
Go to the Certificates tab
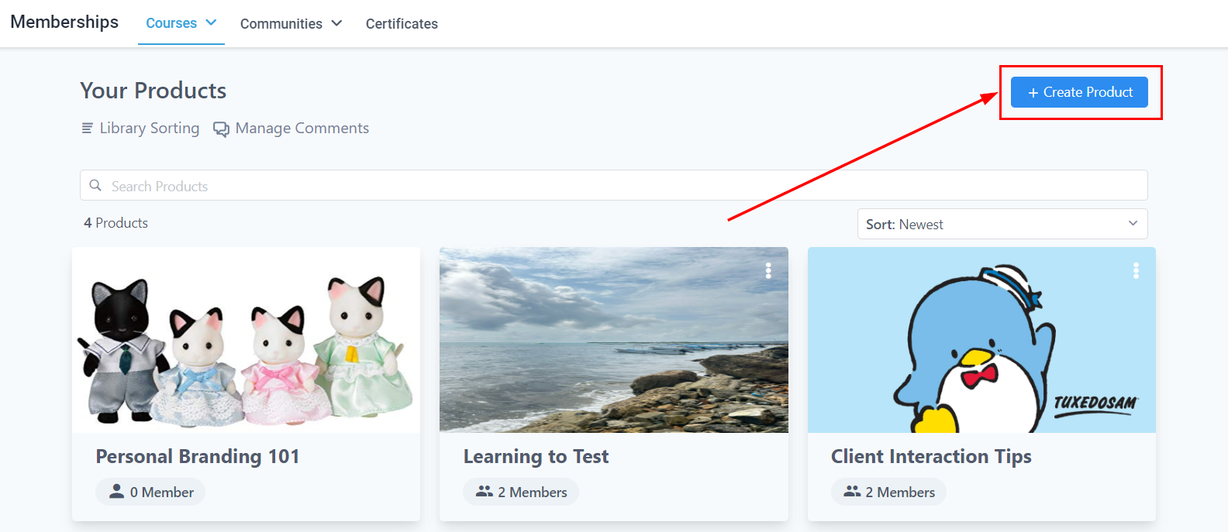(402, 24)
